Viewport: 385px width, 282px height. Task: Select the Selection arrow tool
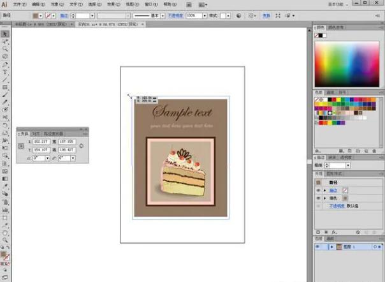[5, 34]
